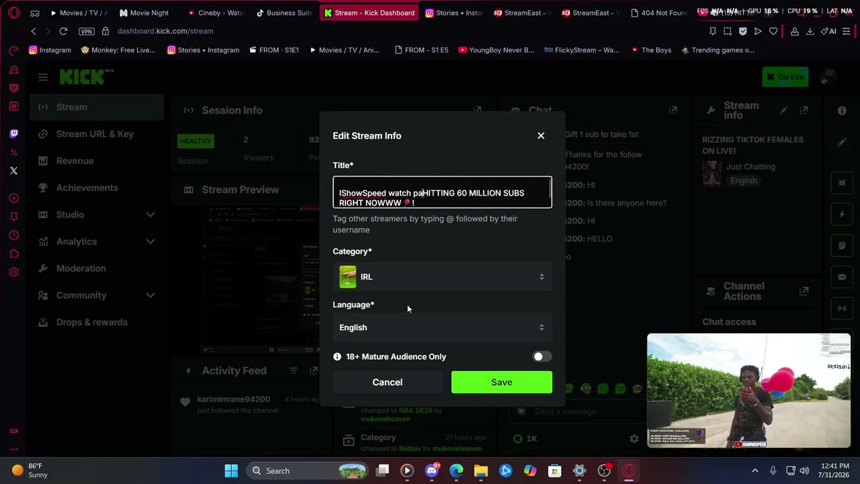Open the Category dropdown showing IRL

click(x=442, y=277)
